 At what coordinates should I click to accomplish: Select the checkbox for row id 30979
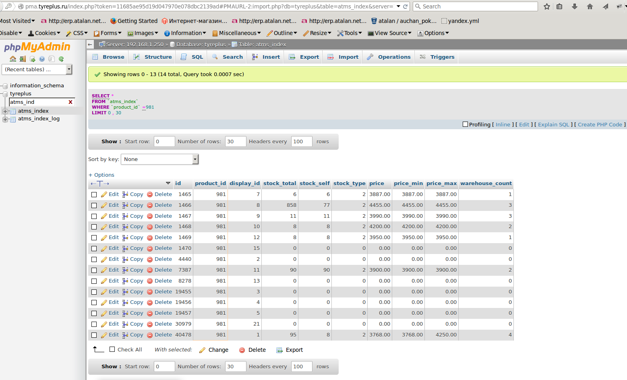click(94, 324)
